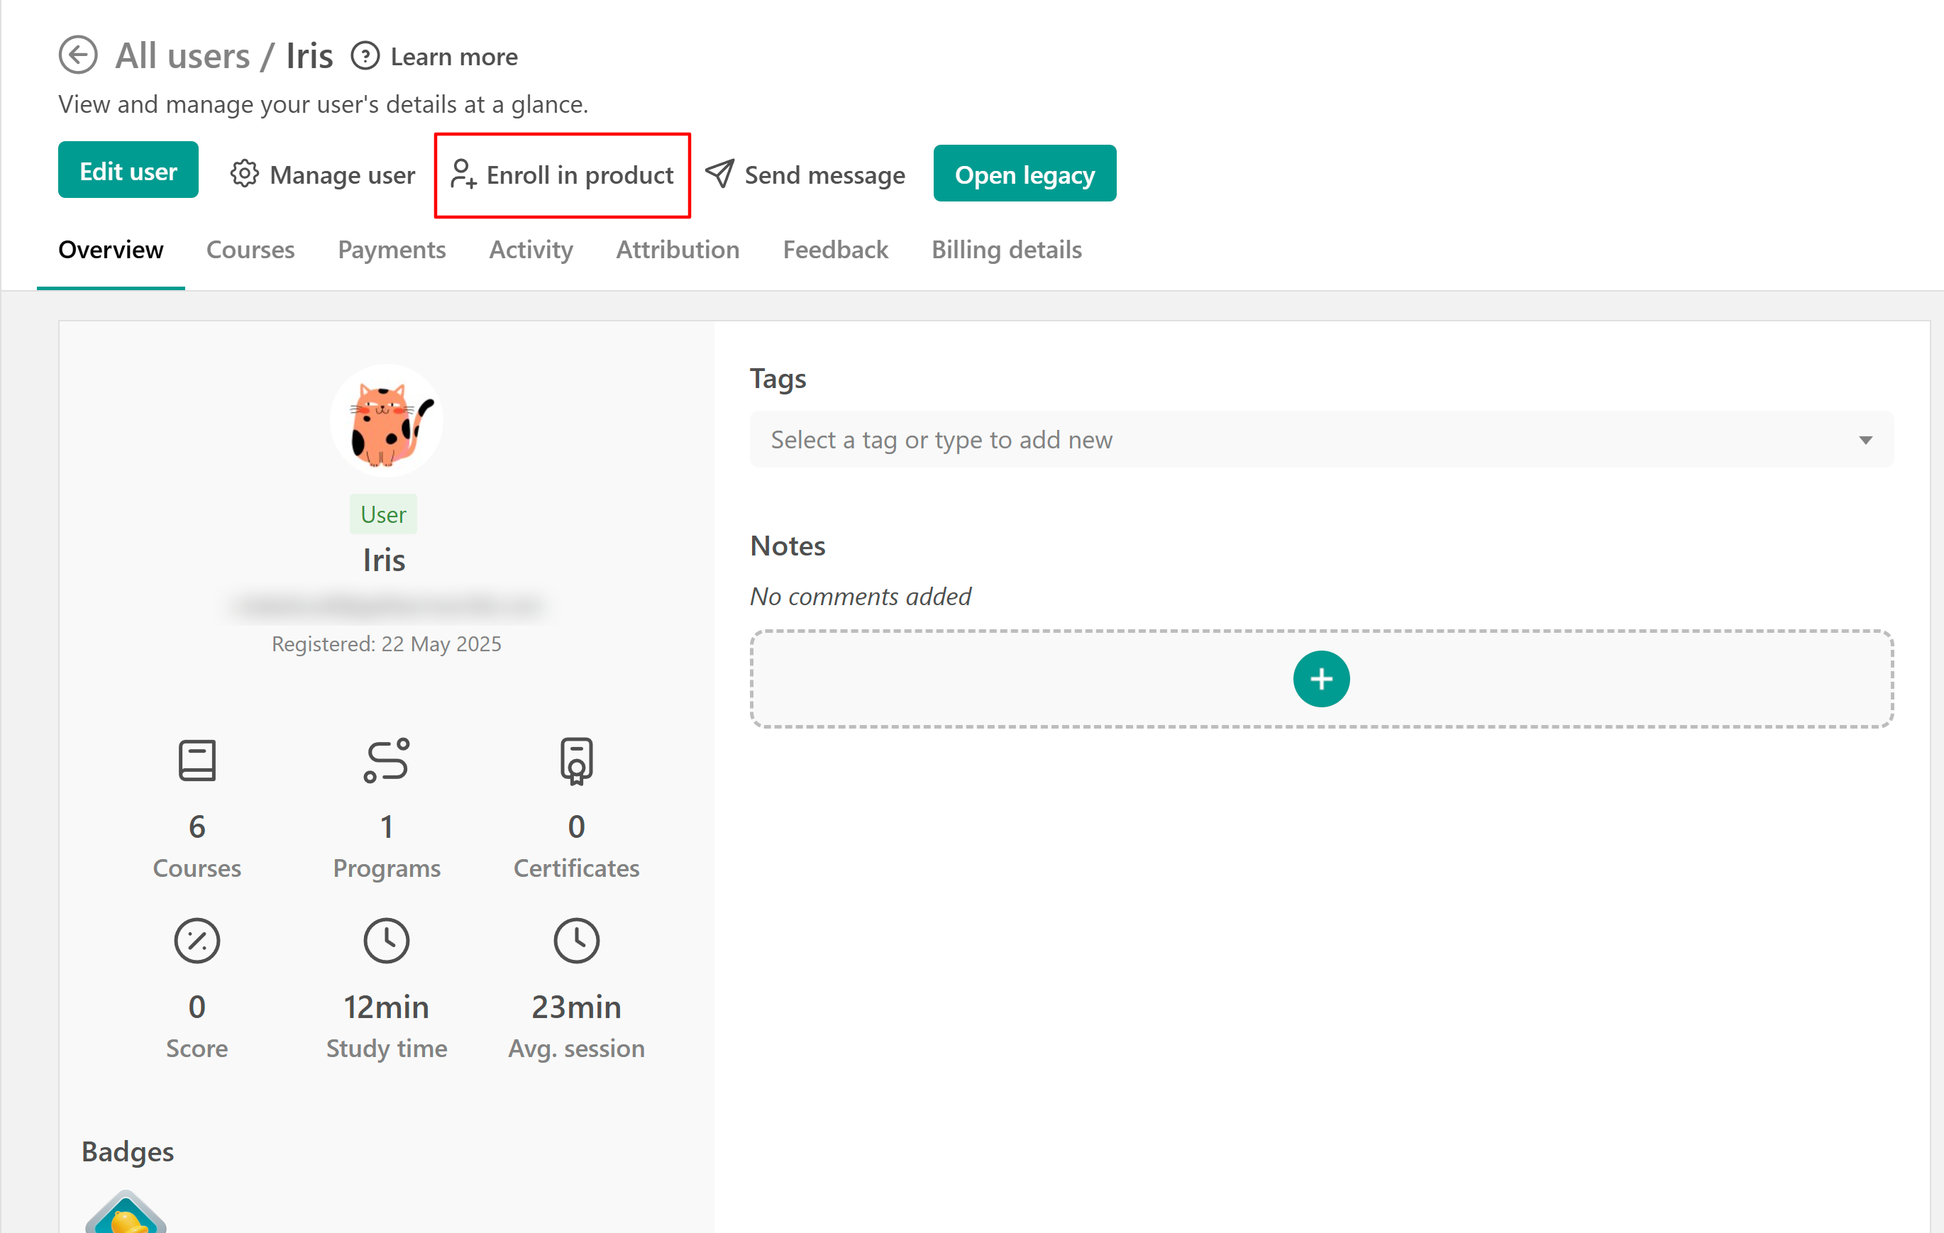Expand the Tags dropdown arrow
1944x1233 pixels.
1865,440
